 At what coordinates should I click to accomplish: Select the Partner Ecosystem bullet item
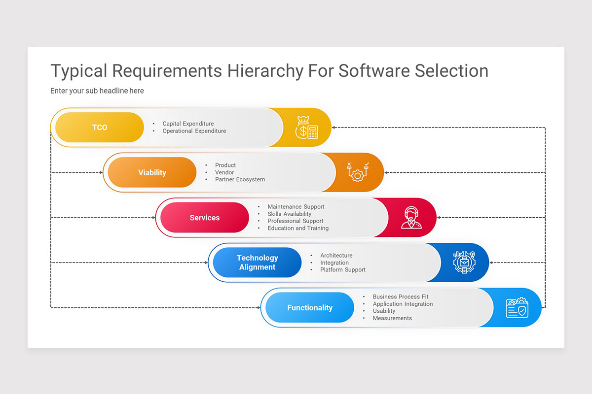(x=241, y=179)
